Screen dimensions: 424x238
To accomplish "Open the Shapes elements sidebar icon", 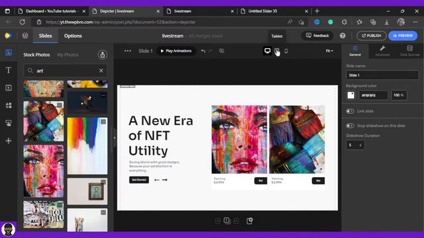I will (x=9, y=105).
